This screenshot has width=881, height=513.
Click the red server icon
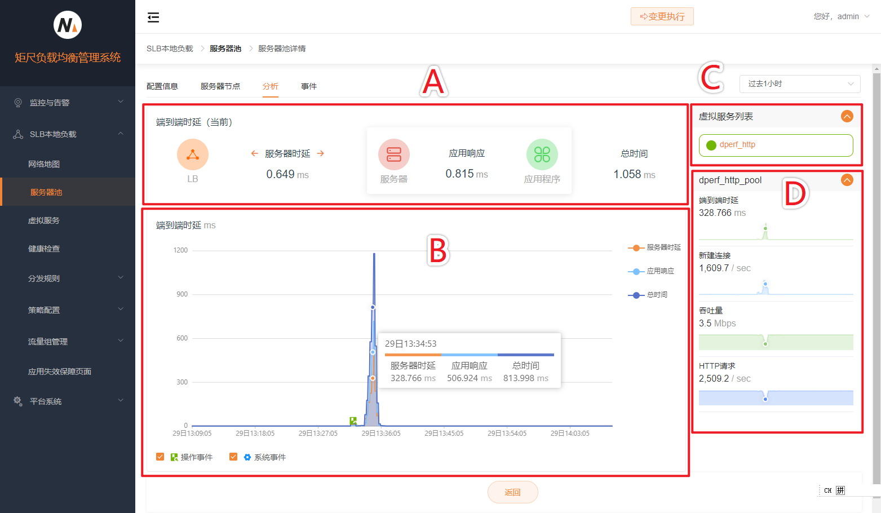393,154
